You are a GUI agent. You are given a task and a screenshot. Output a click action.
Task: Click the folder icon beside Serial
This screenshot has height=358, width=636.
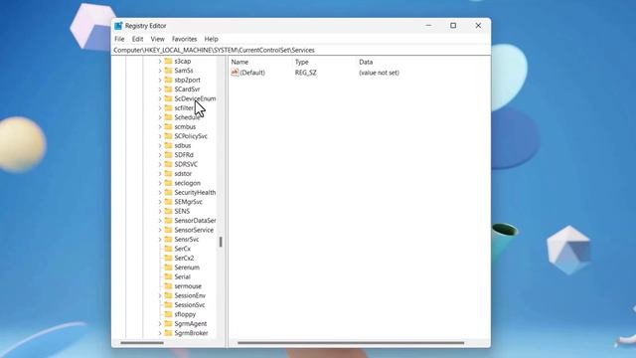[x=168, y=276]
